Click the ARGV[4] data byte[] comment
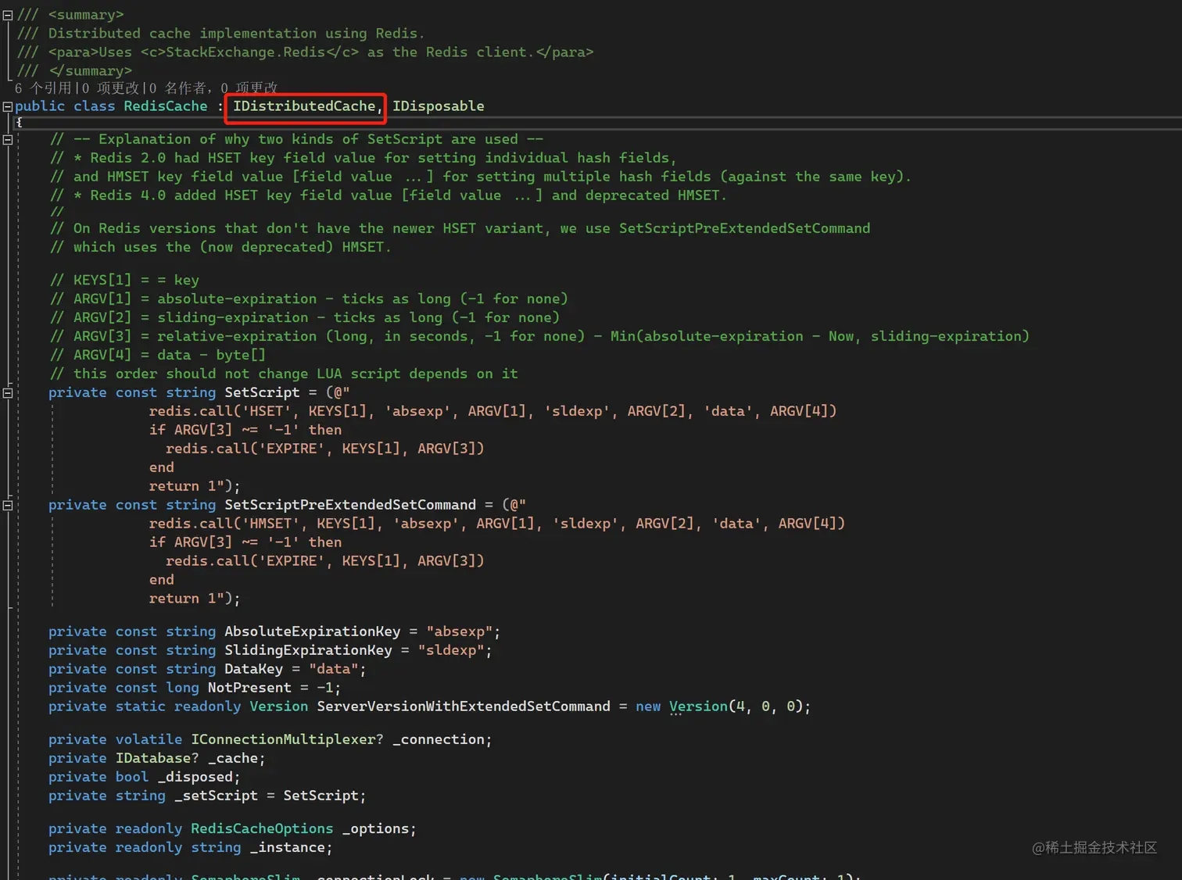The width and height of the screenshot is (1182, 880). 158,355
